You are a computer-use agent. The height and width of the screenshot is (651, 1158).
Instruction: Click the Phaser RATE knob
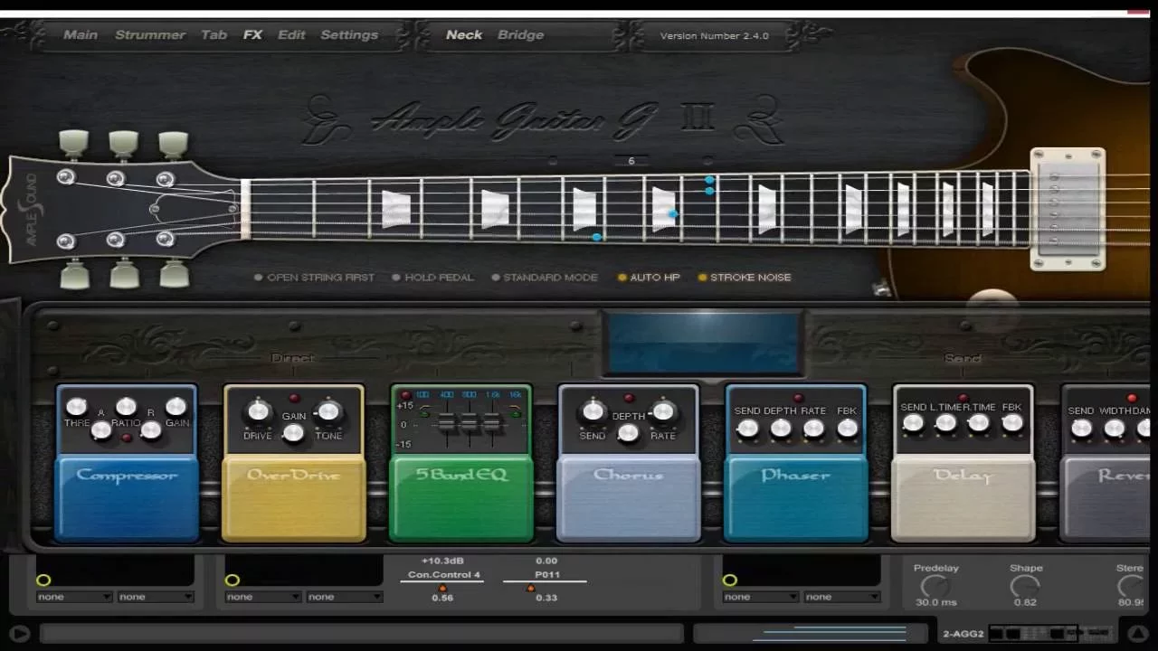click(813, 429)
